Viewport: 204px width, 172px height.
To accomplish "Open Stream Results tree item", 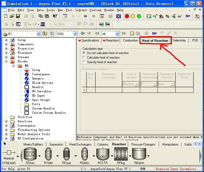I will (43, 108).
